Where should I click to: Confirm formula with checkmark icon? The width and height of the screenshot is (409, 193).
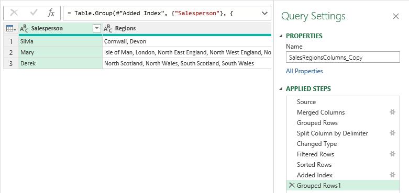coord(34,13)
